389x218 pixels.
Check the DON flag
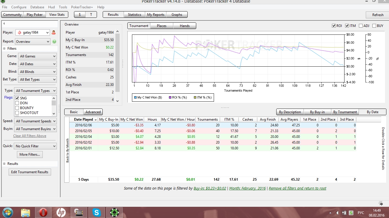coord(17,103)
